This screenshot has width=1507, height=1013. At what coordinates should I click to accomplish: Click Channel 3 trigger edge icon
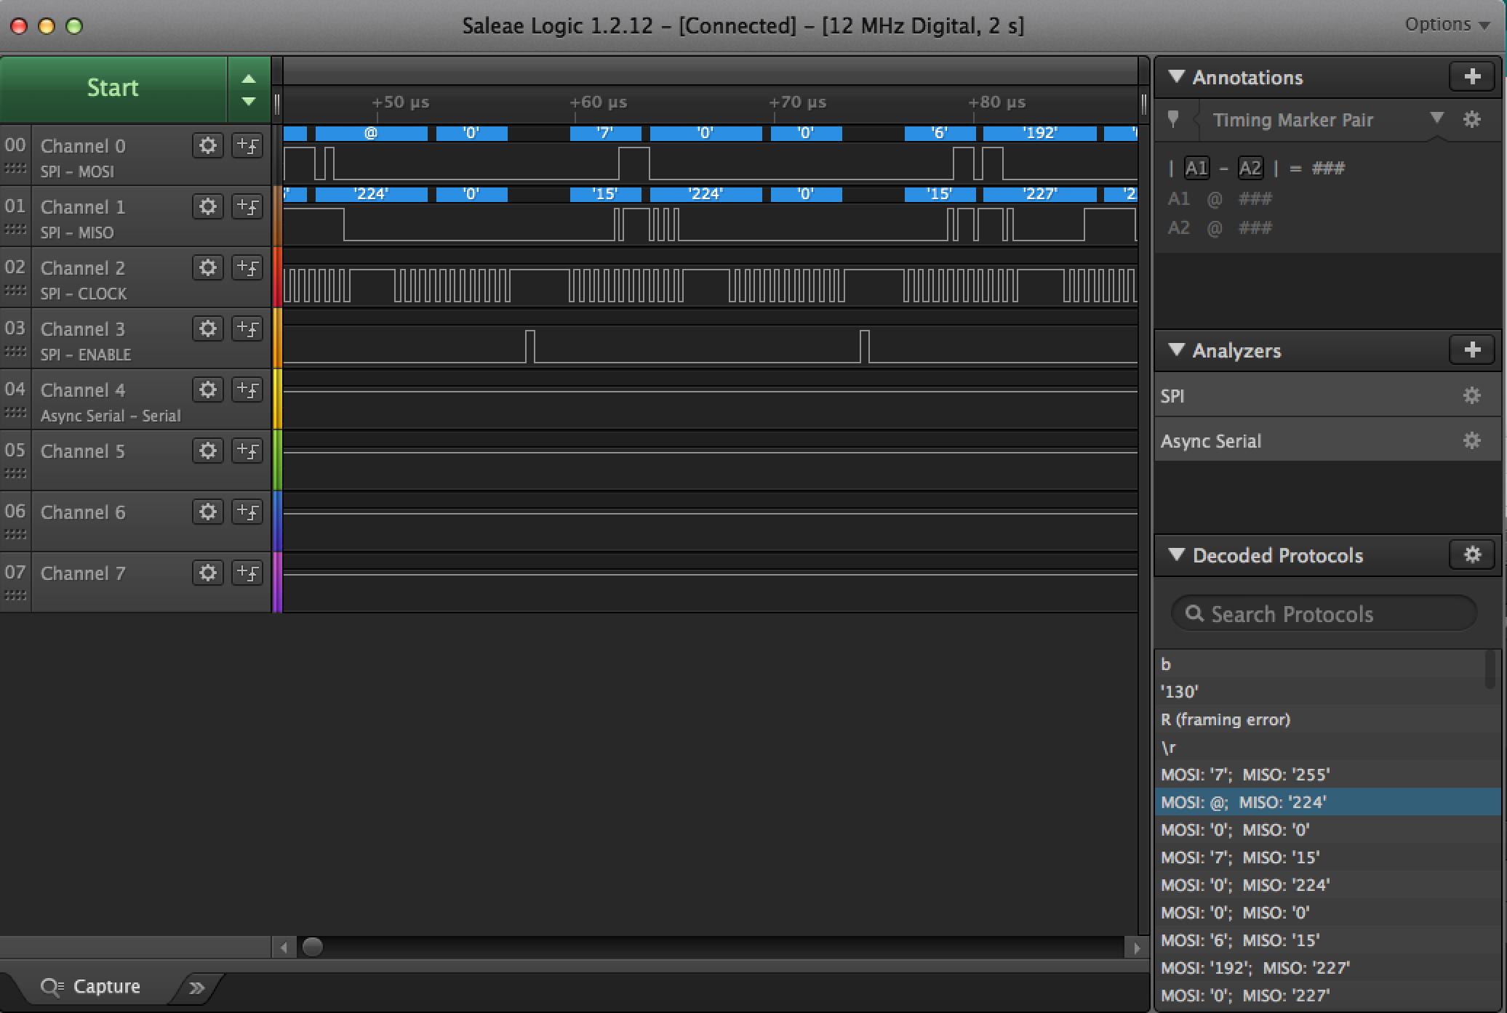click(247, 328)
